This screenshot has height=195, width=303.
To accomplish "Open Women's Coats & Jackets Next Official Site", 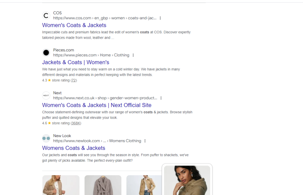I will click(97, 105).
